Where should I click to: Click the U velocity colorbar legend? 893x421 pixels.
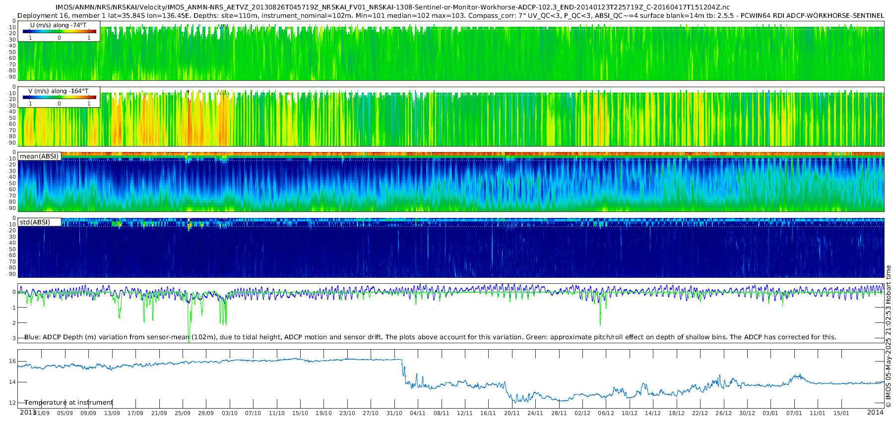pos(59,32)
